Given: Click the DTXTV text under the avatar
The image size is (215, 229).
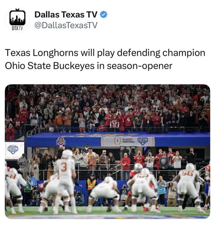Looking at the screenshot, I should coord(17,28).
